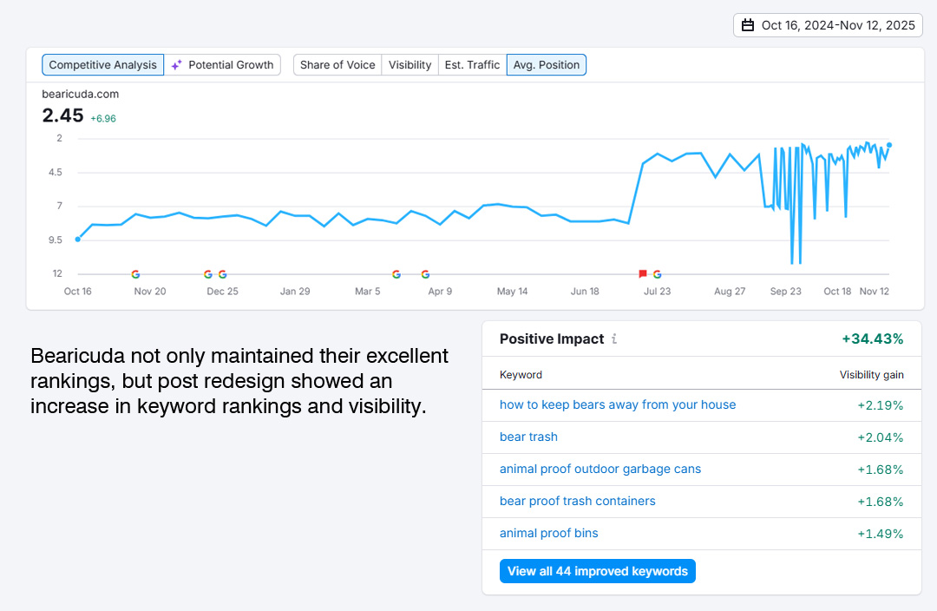Select the Competitive Analysis tab
This screenshot has width=937, height=611.
pos(102,64)
